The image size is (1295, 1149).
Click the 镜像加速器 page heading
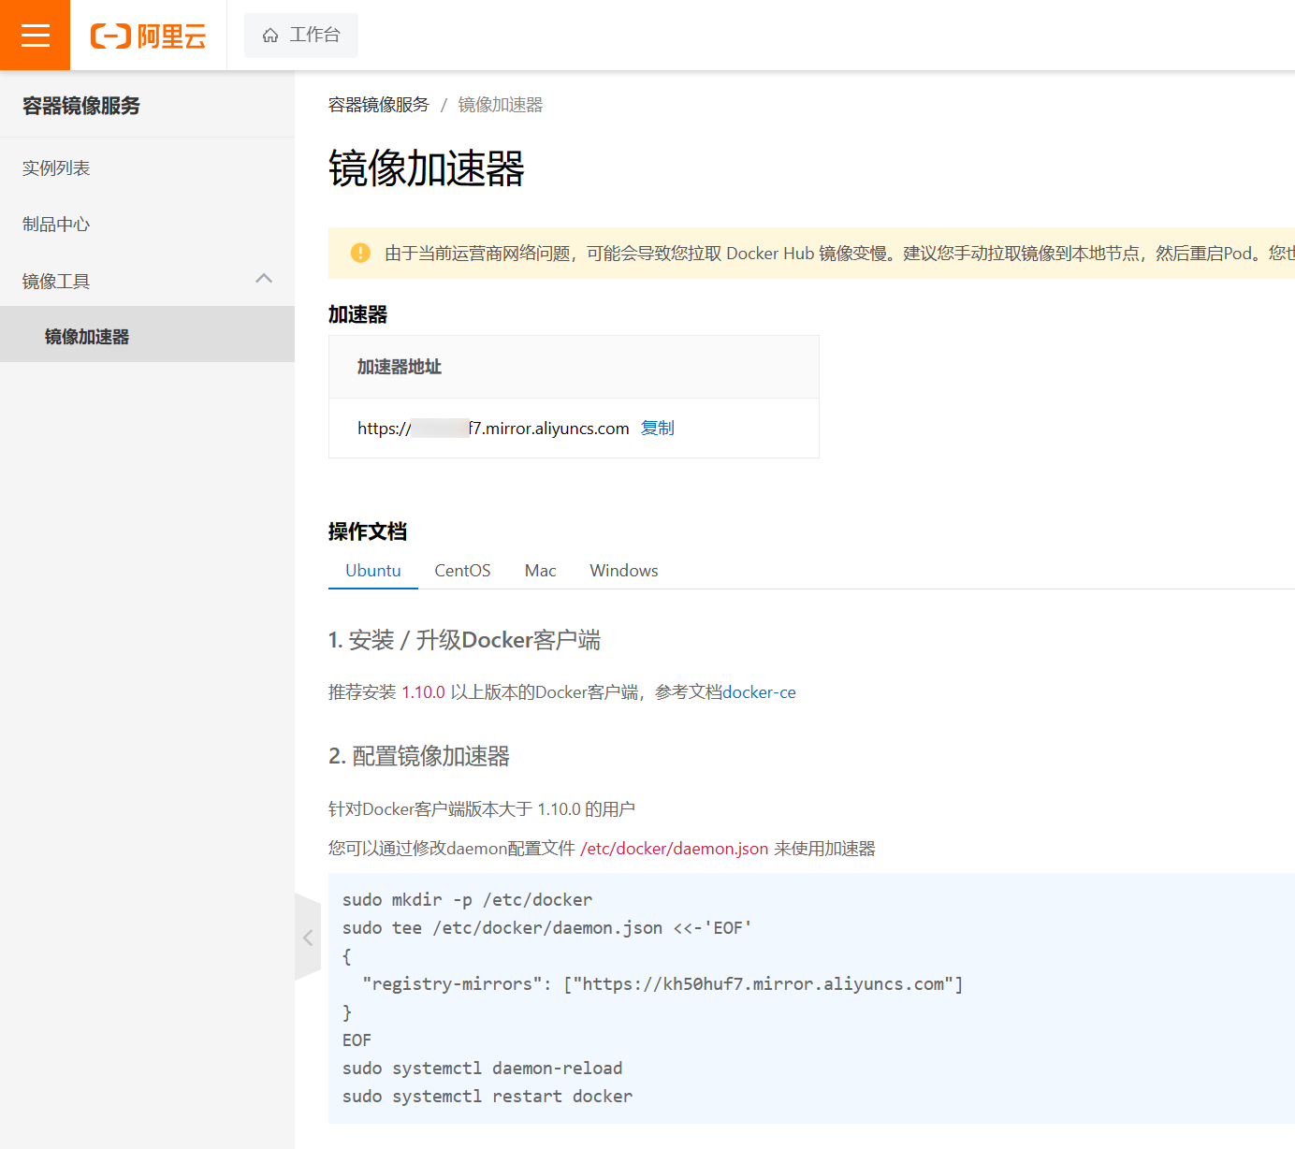pos(427,168)
